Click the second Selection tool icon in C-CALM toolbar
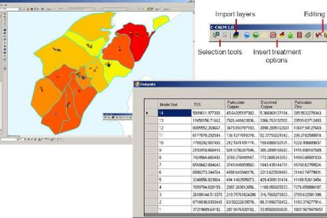 (224, 35)
